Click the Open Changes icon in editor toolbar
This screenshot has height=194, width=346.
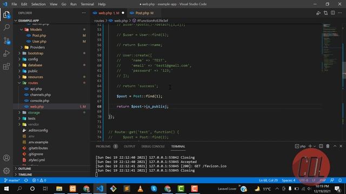coord(325,13)
